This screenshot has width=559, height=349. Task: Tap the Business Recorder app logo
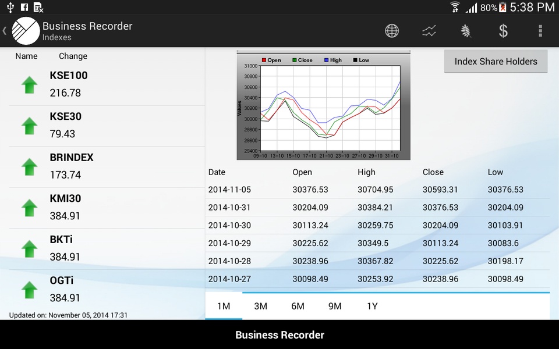coord(26,31)
